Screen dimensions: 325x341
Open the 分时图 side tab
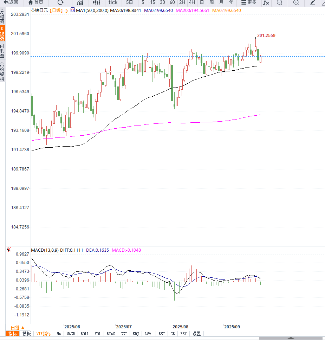[x=2, y=17]
